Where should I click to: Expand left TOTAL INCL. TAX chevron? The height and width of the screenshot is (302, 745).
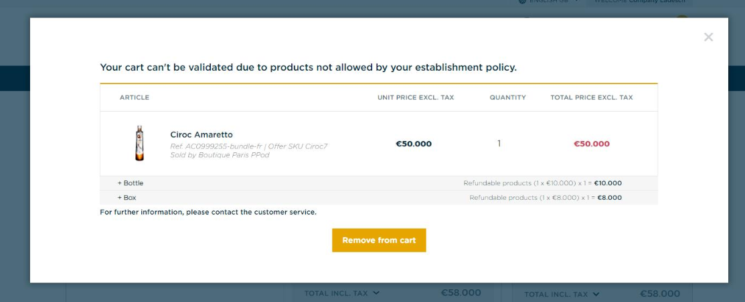376,293
